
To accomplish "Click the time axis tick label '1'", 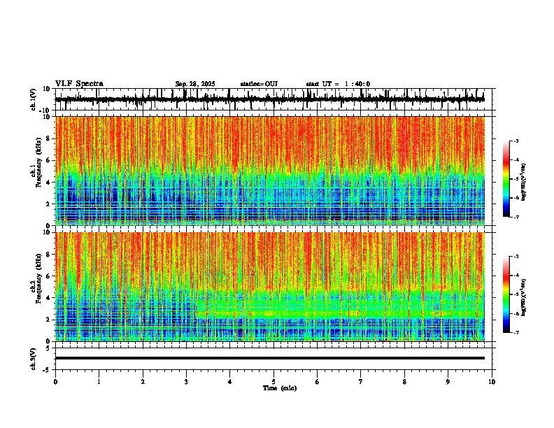I will (99, 382).
